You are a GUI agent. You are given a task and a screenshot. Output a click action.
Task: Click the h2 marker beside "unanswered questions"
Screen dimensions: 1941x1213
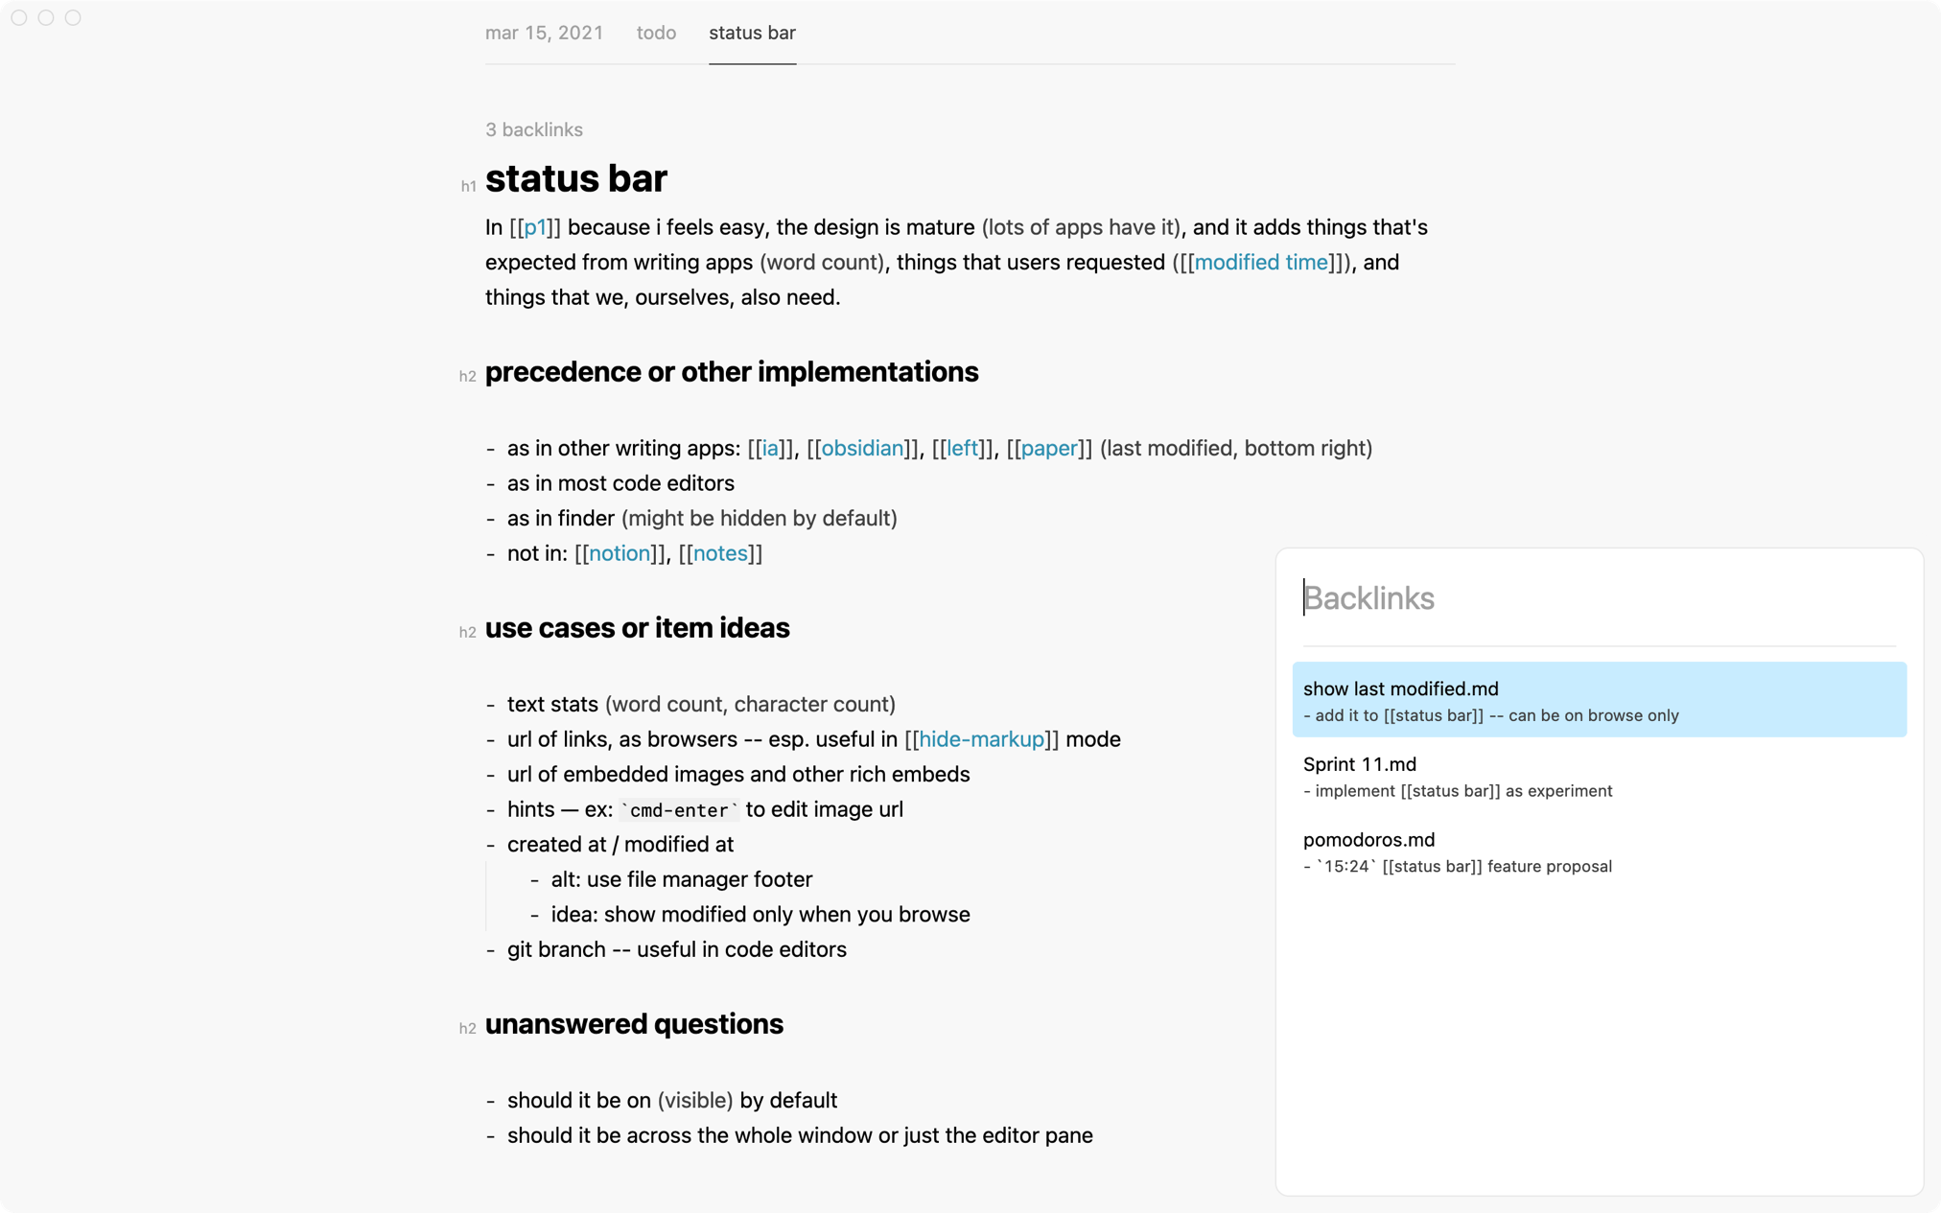(x=468, y=1027)
